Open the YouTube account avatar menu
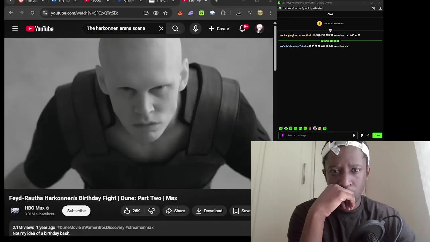 click(x=259, y=29)
